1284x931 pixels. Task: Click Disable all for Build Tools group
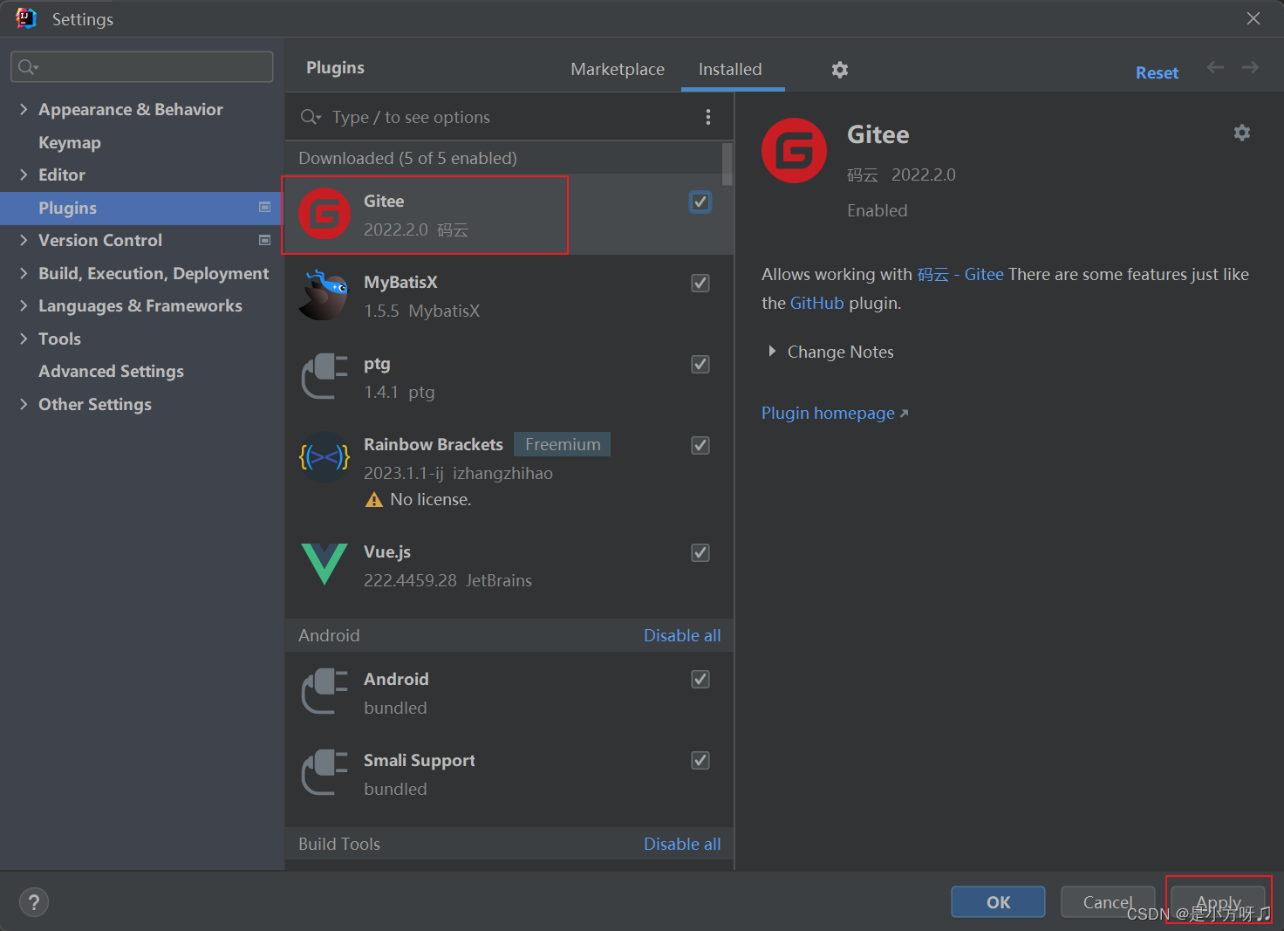682,844
